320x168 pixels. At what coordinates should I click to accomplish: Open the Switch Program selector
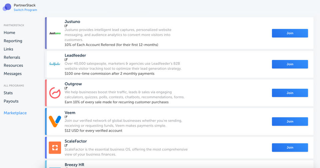coord(25,10)
